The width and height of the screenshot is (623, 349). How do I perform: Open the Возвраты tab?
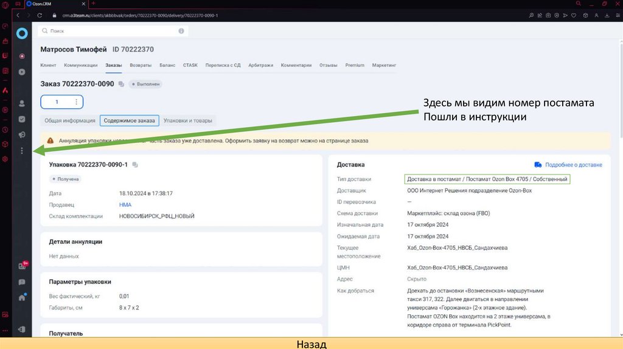pos(141,65)
